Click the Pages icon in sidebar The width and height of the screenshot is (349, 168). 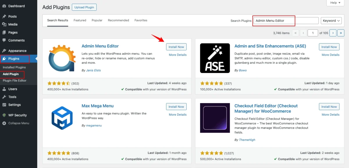tap(4, 32)
